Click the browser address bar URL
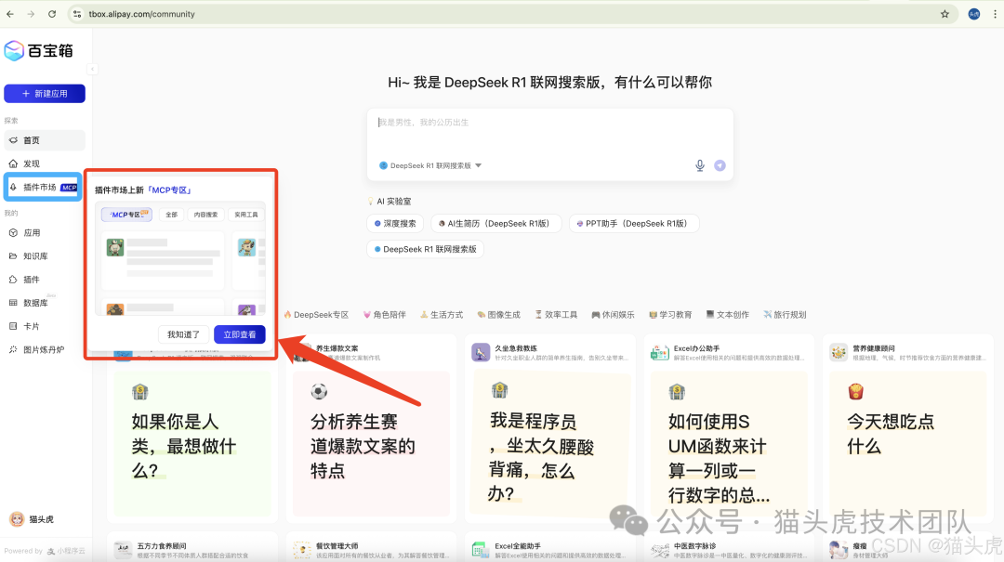This screenshot has height=562, width=1004. 142,14
